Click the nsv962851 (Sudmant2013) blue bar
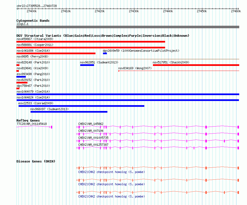The width and height of the screenshot is (247, 205). (x=87, y=65)
